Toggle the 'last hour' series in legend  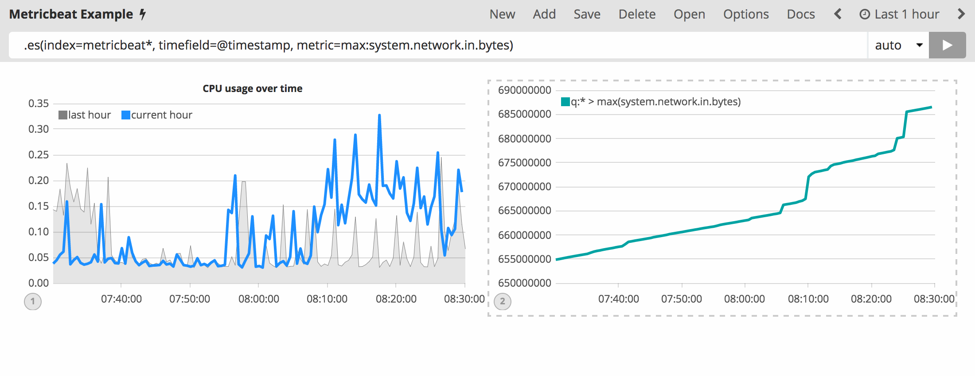pyautogui.click(x=85, y=115)
